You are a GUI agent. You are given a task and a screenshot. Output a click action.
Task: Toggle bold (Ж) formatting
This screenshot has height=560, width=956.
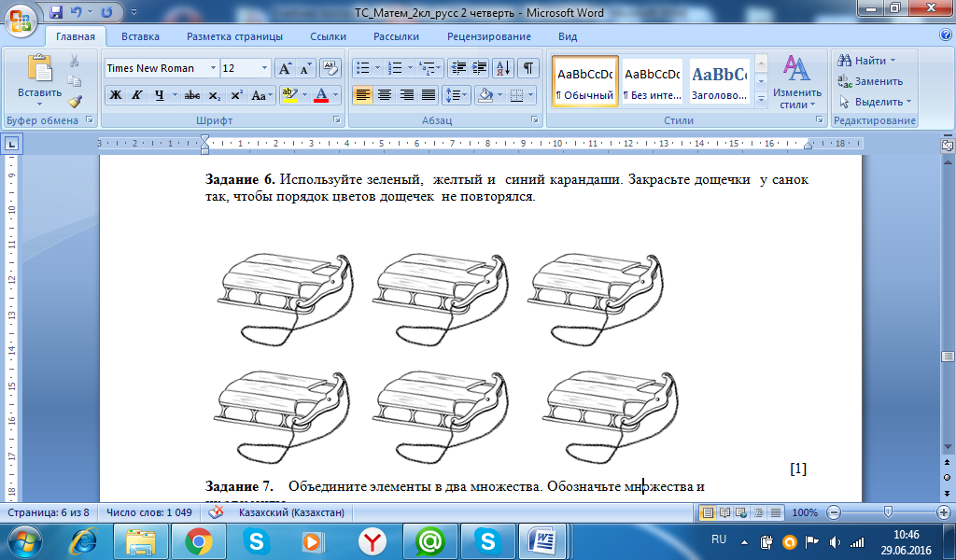click(116, 95)
